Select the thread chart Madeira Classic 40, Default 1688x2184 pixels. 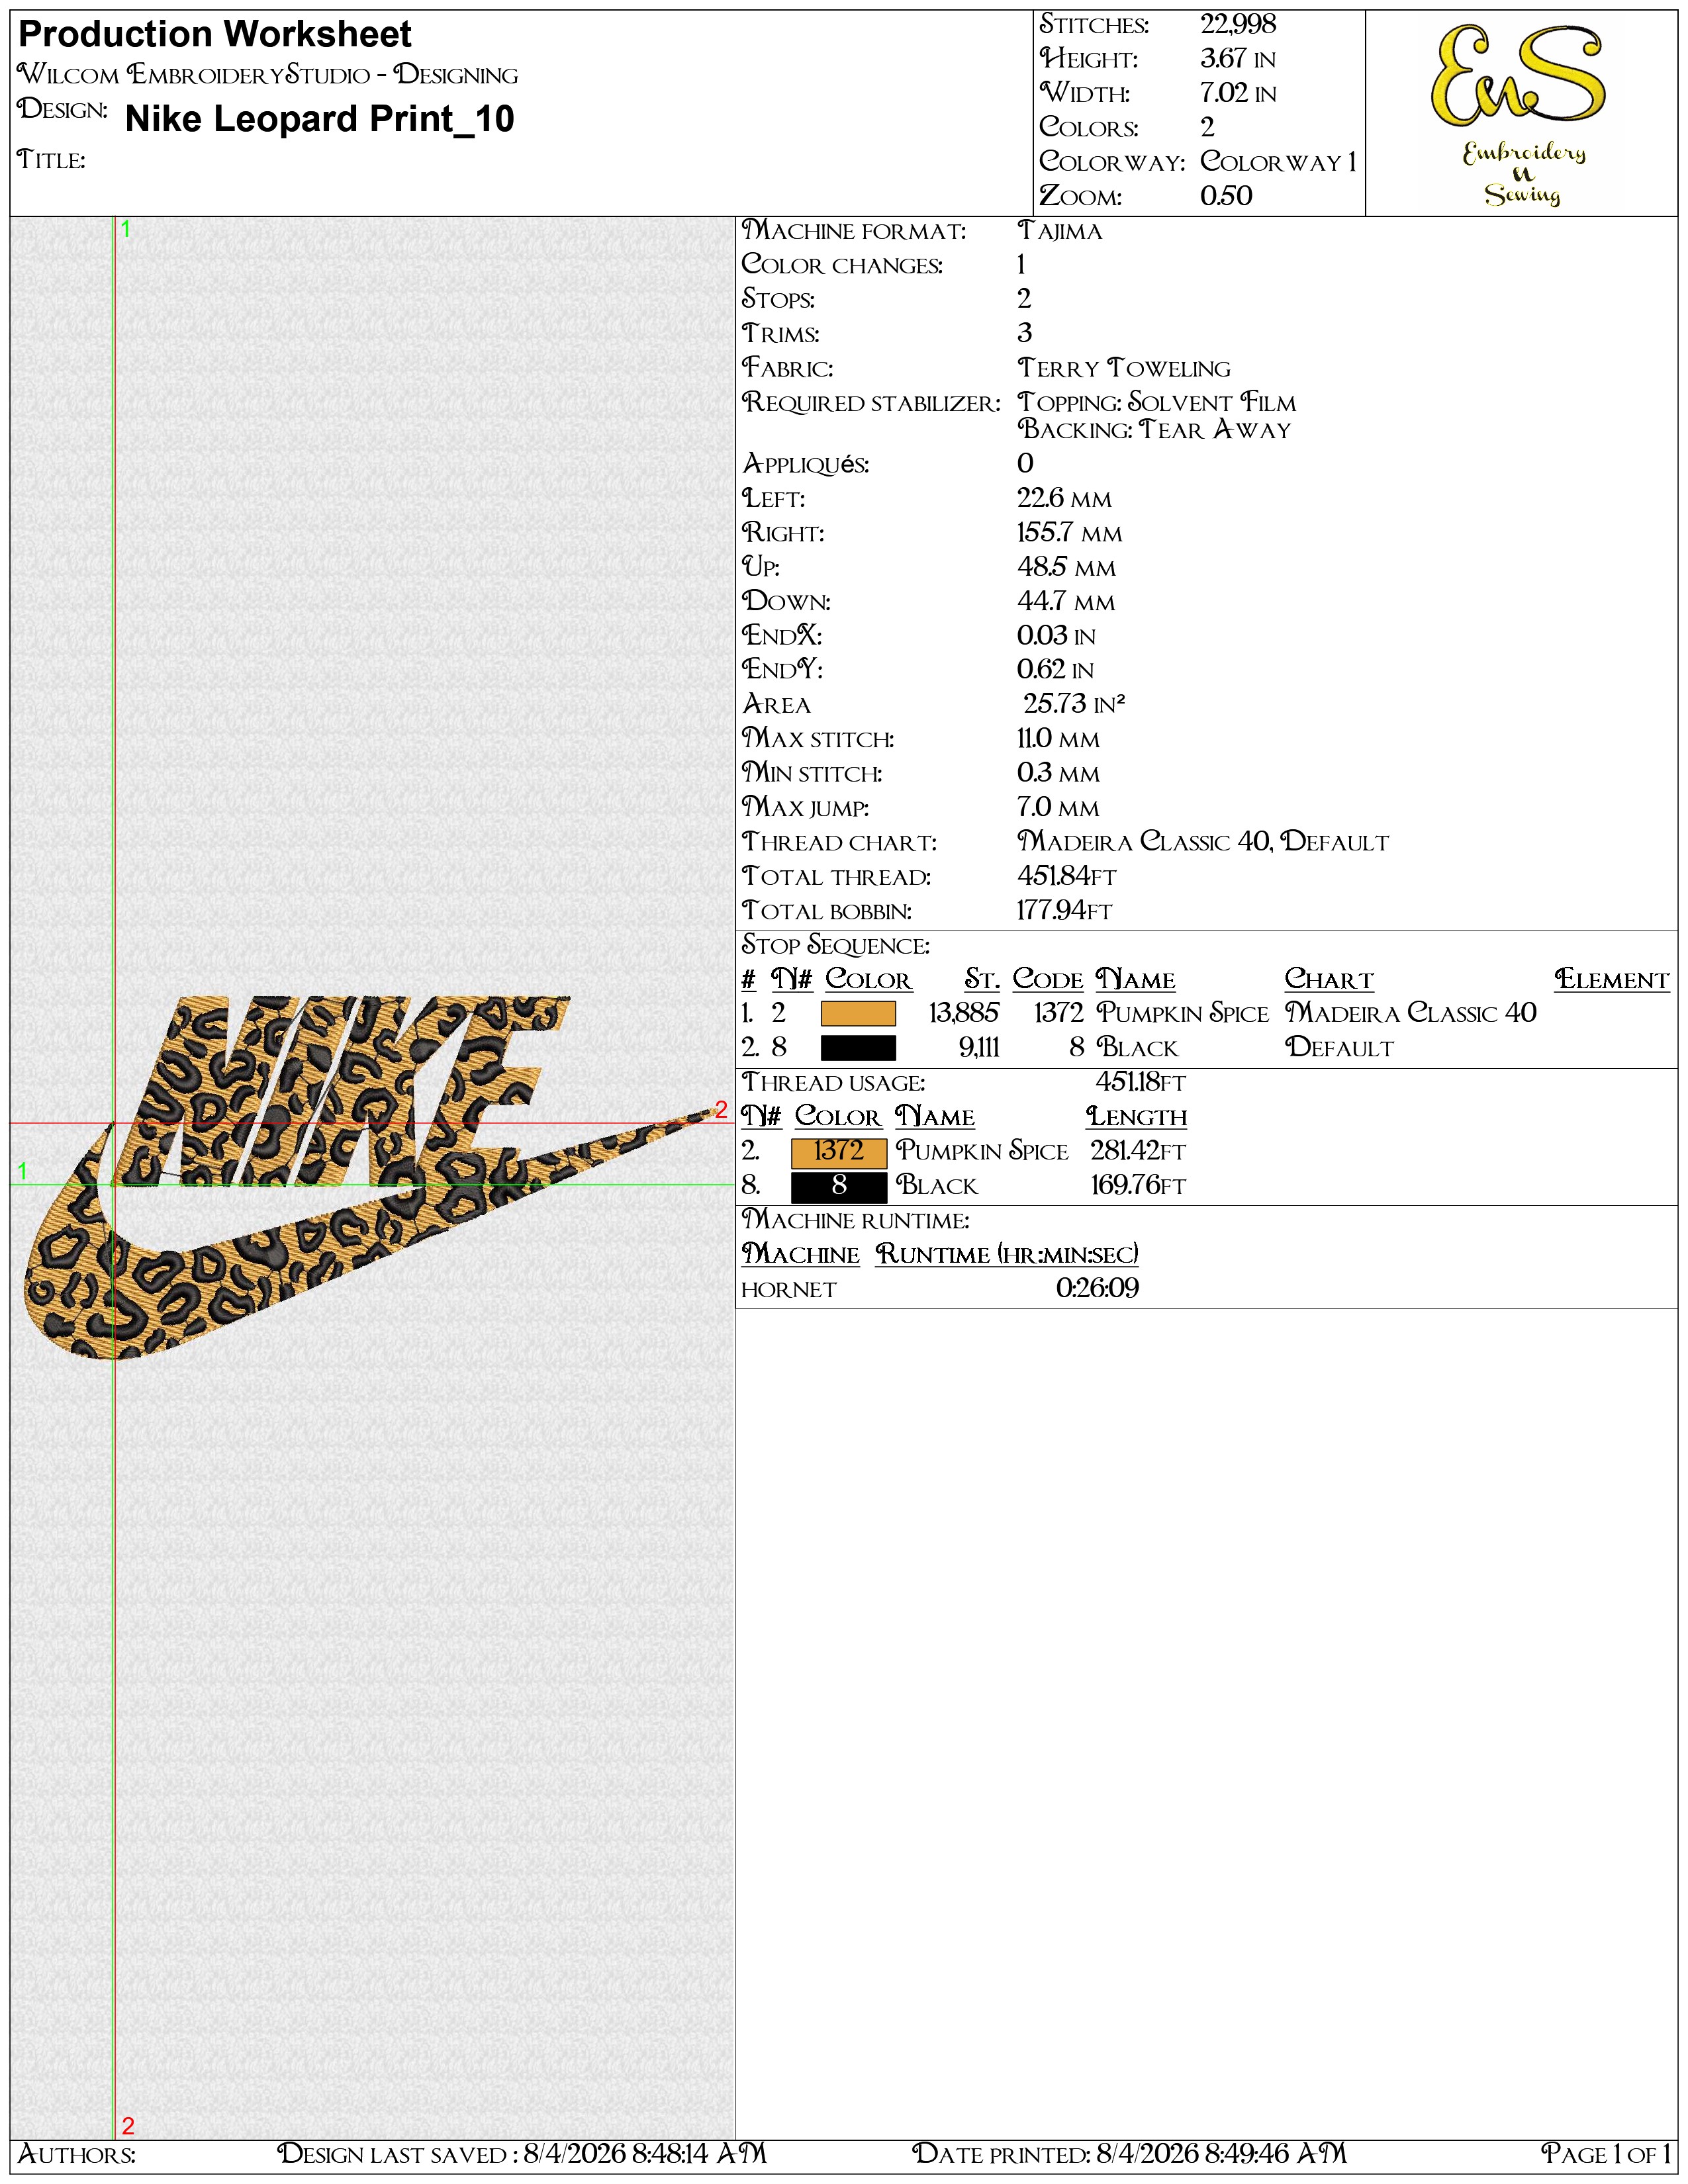(x=1203, y=842)
